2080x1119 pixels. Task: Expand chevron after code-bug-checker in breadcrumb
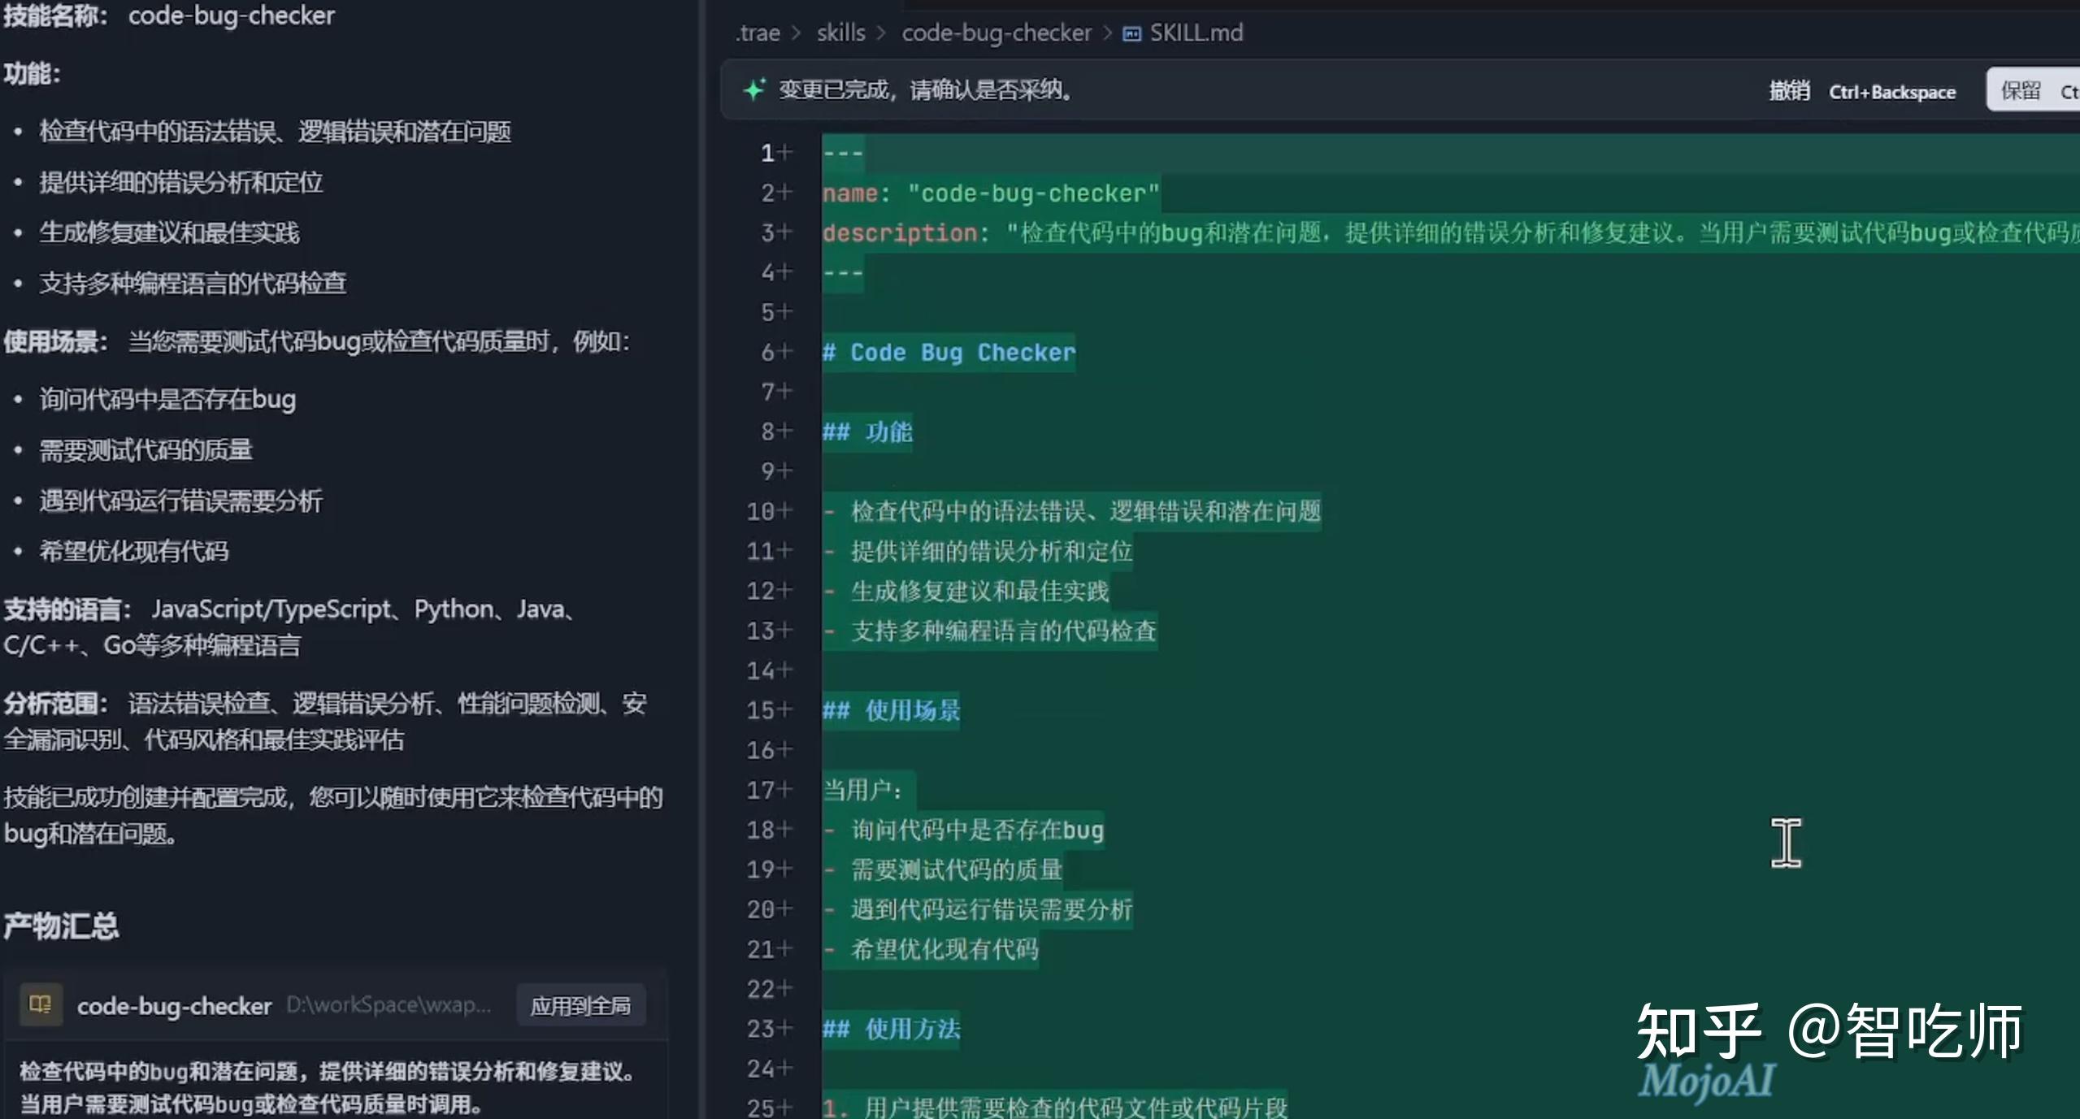[x=1107, y=33]
